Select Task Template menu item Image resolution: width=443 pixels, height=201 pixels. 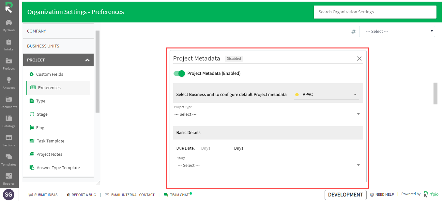58,141
